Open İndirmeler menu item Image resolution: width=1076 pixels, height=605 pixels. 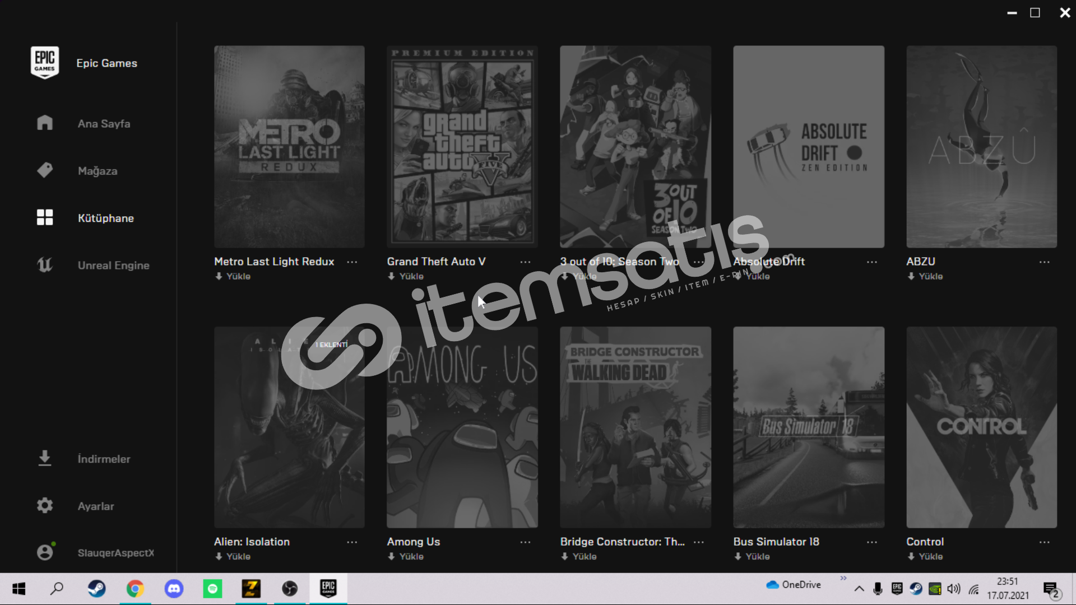click(x=104, y=459)
